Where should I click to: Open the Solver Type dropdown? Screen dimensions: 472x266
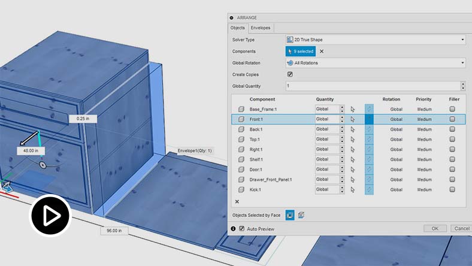[375, 40]
